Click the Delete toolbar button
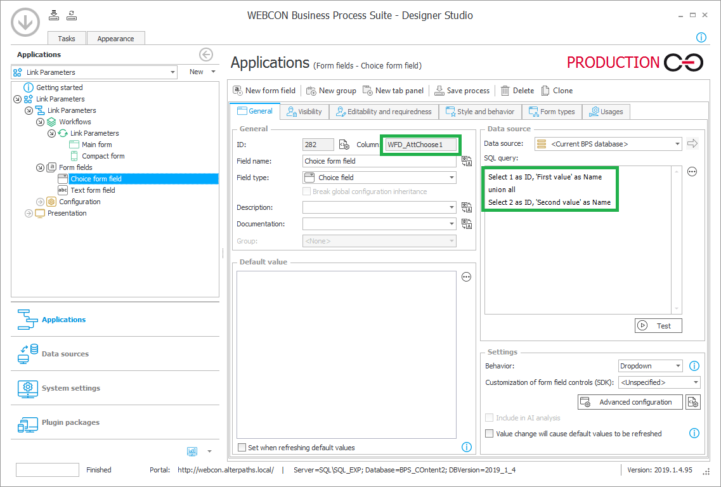The width and height of the screenshot is (721, 487). pyautogui.click(x=517, y=91)
